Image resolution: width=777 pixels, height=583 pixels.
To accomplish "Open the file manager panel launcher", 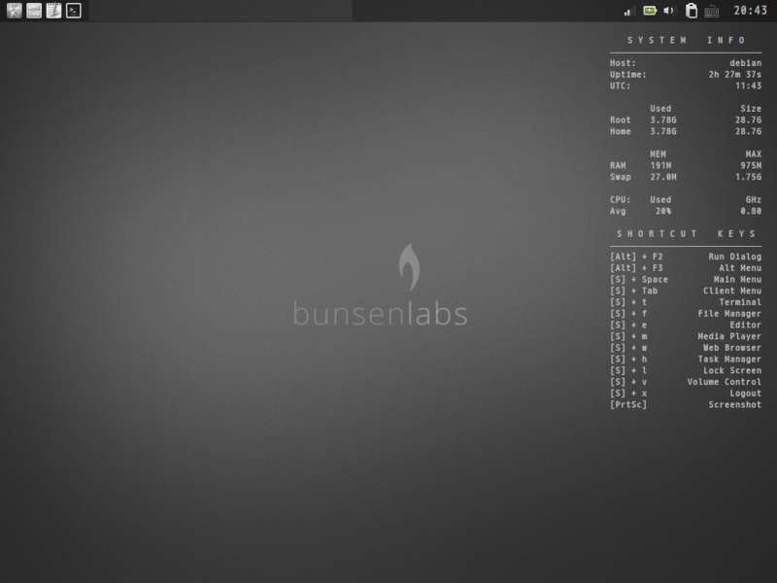I will (34, 11).
